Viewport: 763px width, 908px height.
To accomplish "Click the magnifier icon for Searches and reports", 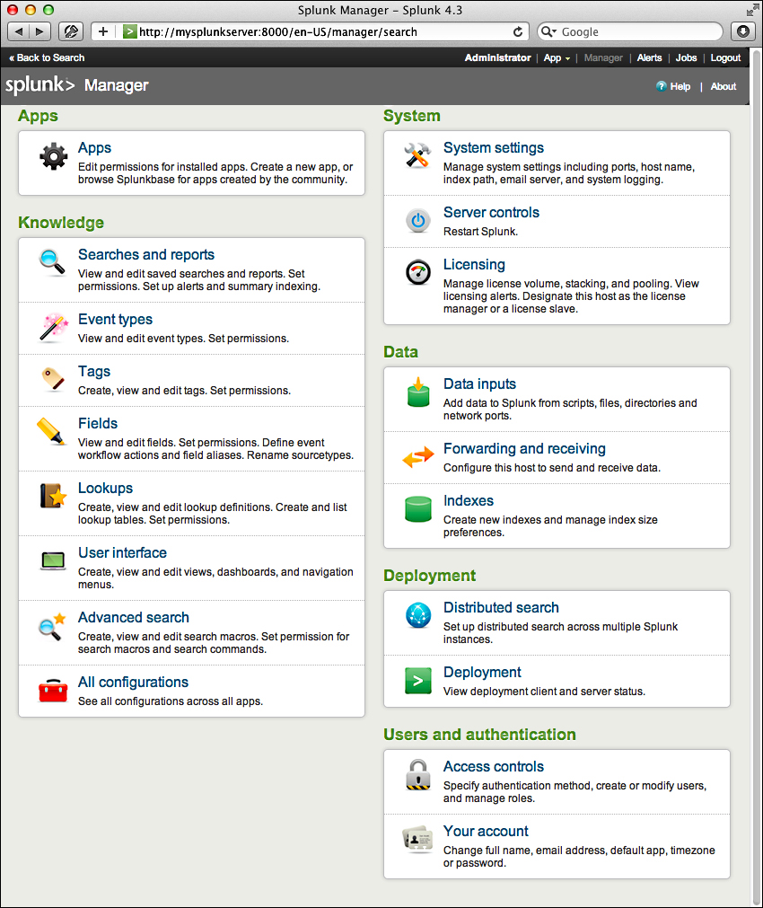I will pos(52,262).
